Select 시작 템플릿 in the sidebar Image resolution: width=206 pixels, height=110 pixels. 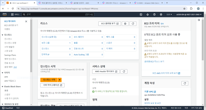click(9, 47)
